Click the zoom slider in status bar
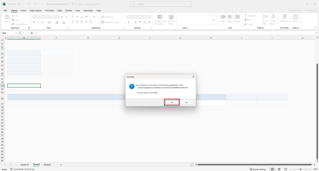The image size is (319, 171). (x=300, y=169)
